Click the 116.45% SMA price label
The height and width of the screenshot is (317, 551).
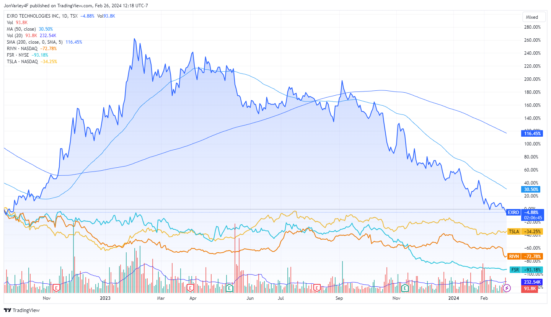(x=532, y=134)
